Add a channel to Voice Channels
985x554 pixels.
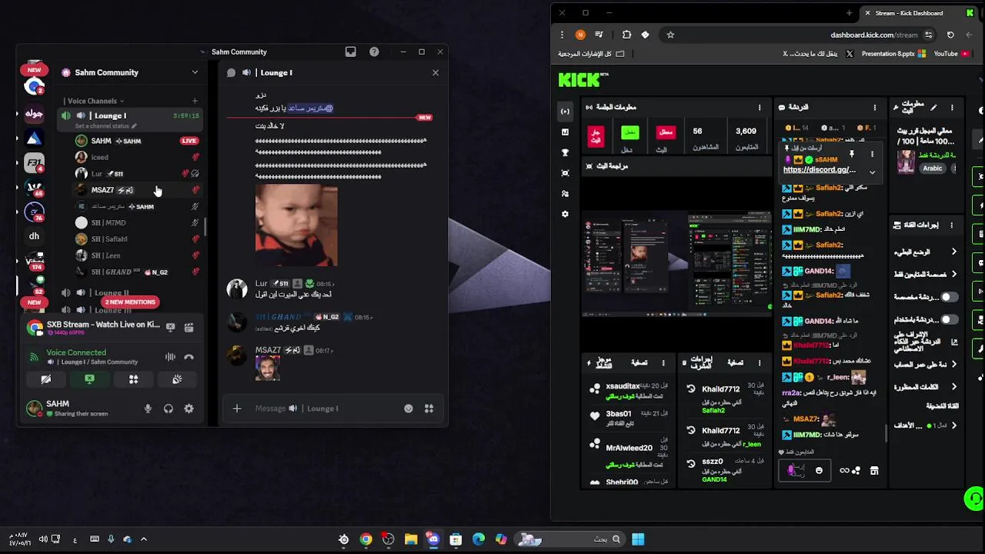coord(195,101)
